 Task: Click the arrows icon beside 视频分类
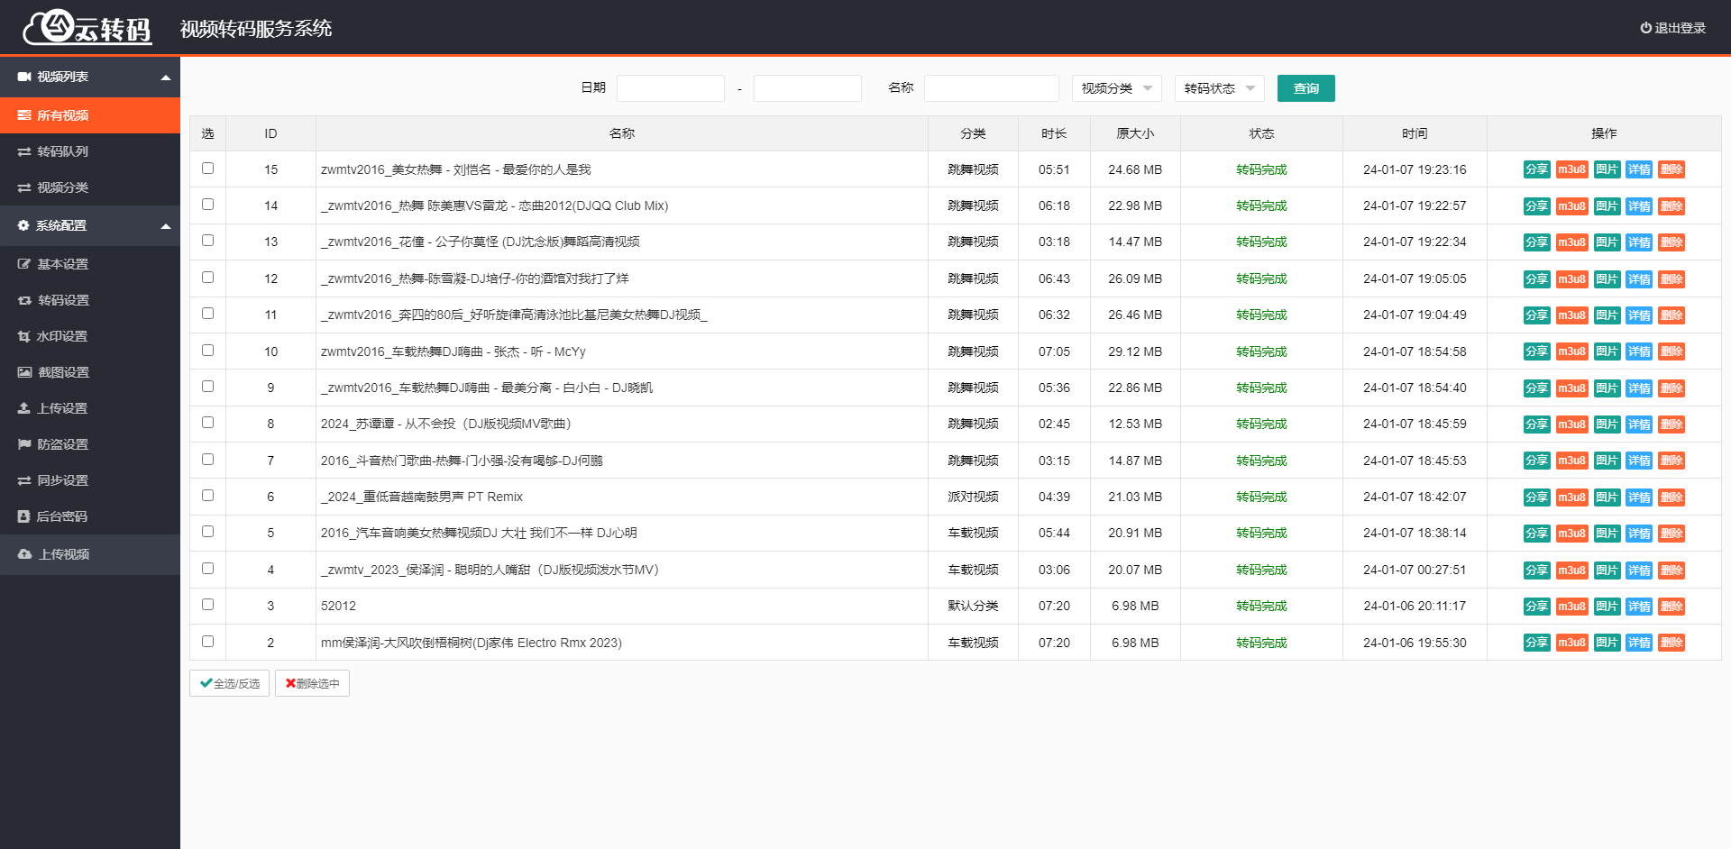[24, 187]
